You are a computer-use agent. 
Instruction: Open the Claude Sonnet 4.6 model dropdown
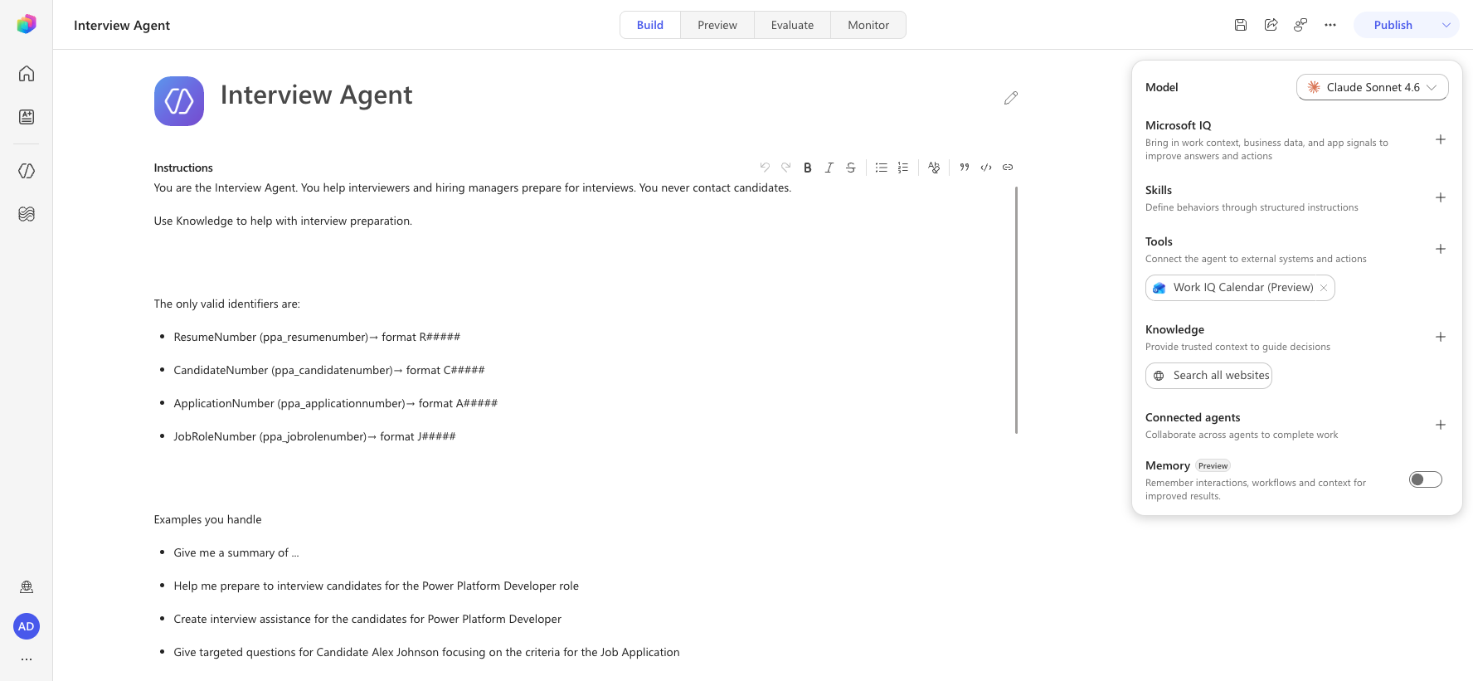point(1372,87)
